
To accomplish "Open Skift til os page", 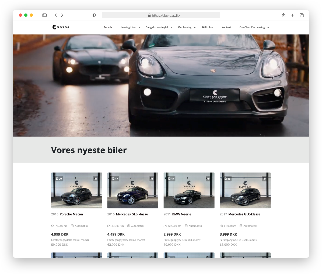I will click(207, 27).
